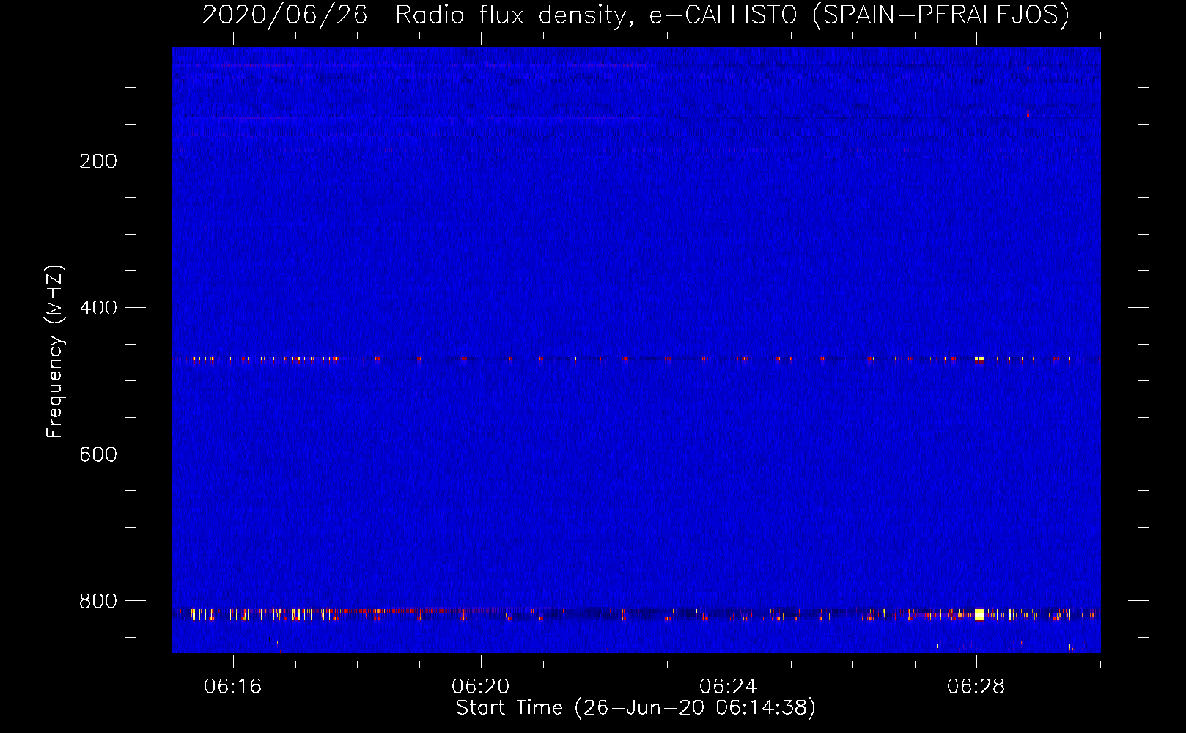The height and width of the screenshot is (733, 1186).
Task: Click the 800 frequency tick label
Action: (98, 601)
